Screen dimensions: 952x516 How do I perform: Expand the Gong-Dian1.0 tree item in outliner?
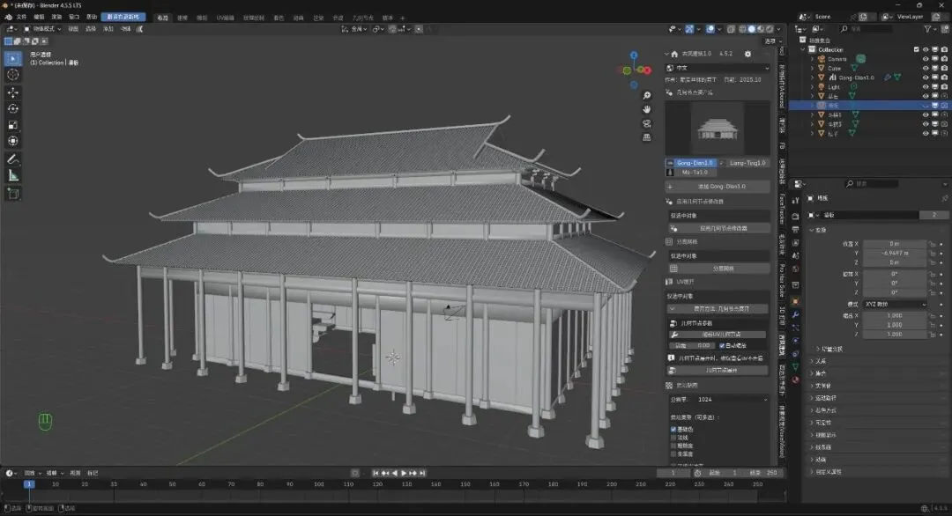pyautogui.click(x=812, y=77)
